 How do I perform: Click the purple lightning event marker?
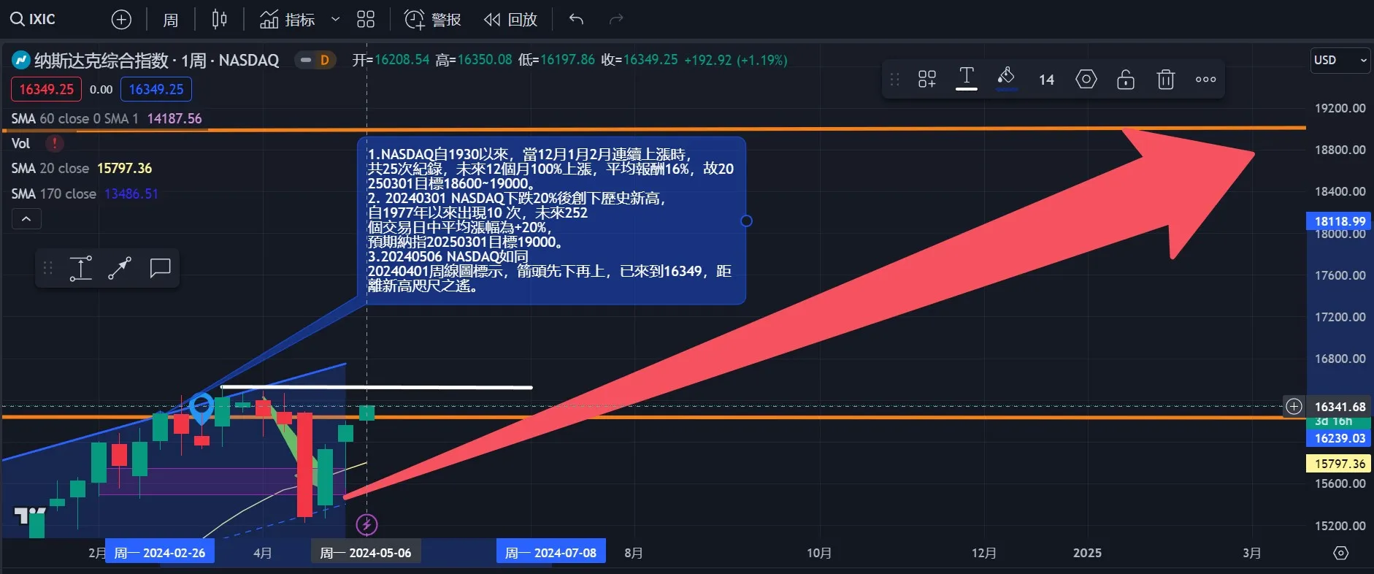[366, 524]
